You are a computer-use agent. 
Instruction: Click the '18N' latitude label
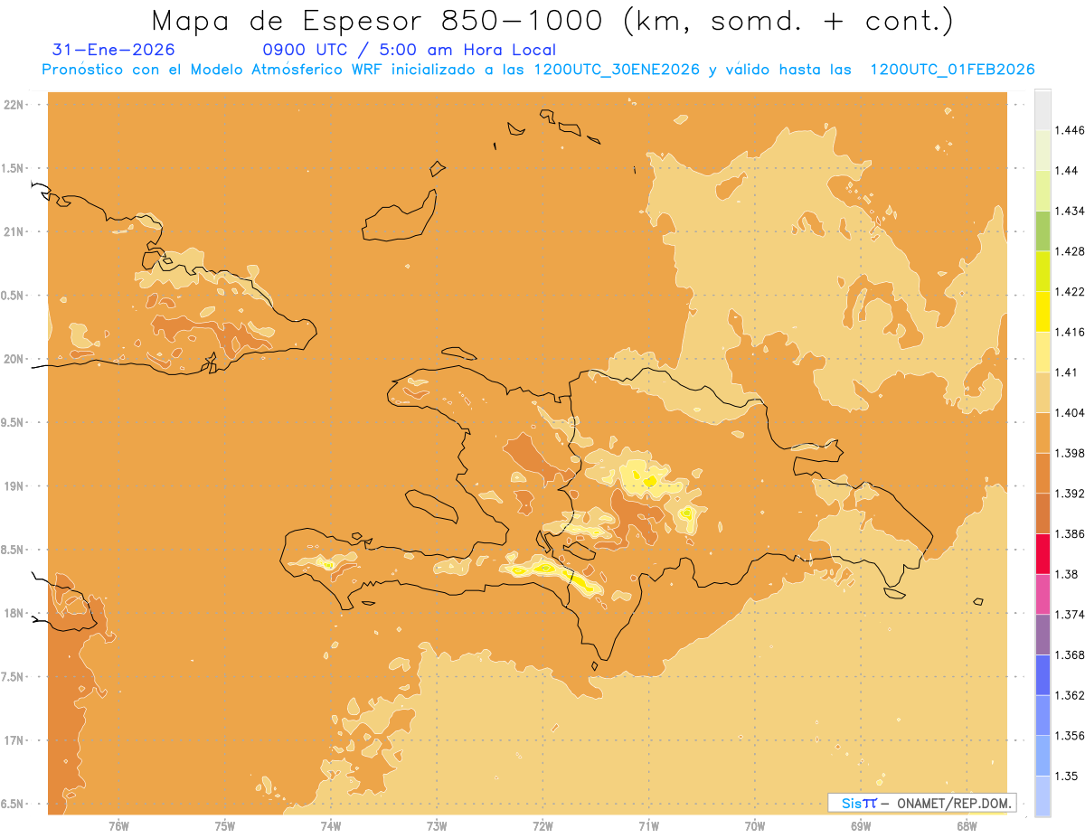tap(14, 614)
